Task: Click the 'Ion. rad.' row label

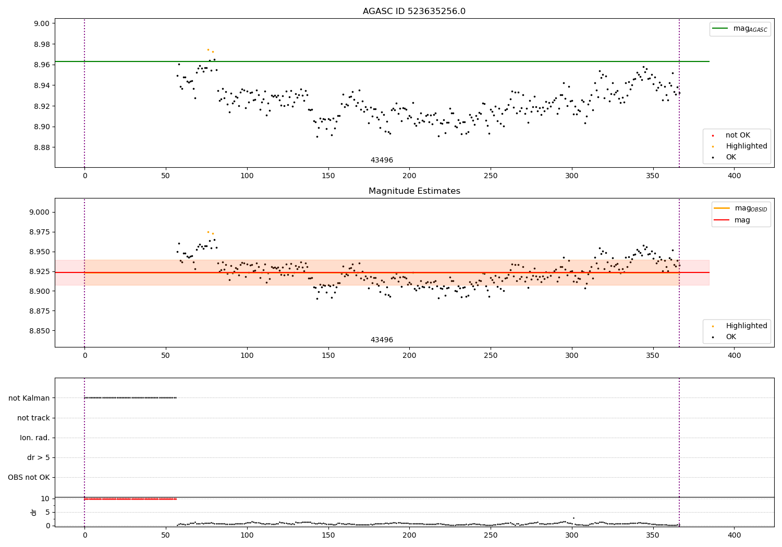Action: click(x=35, y=438)
